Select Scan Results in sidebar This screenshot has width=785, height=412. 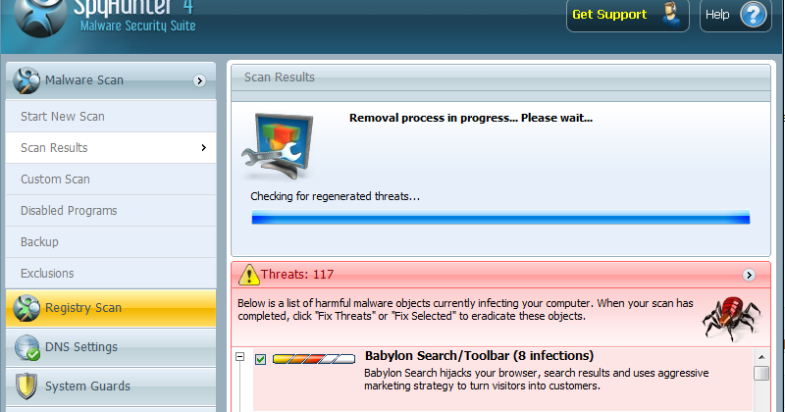pyautogui.click(x=111, y=148)
